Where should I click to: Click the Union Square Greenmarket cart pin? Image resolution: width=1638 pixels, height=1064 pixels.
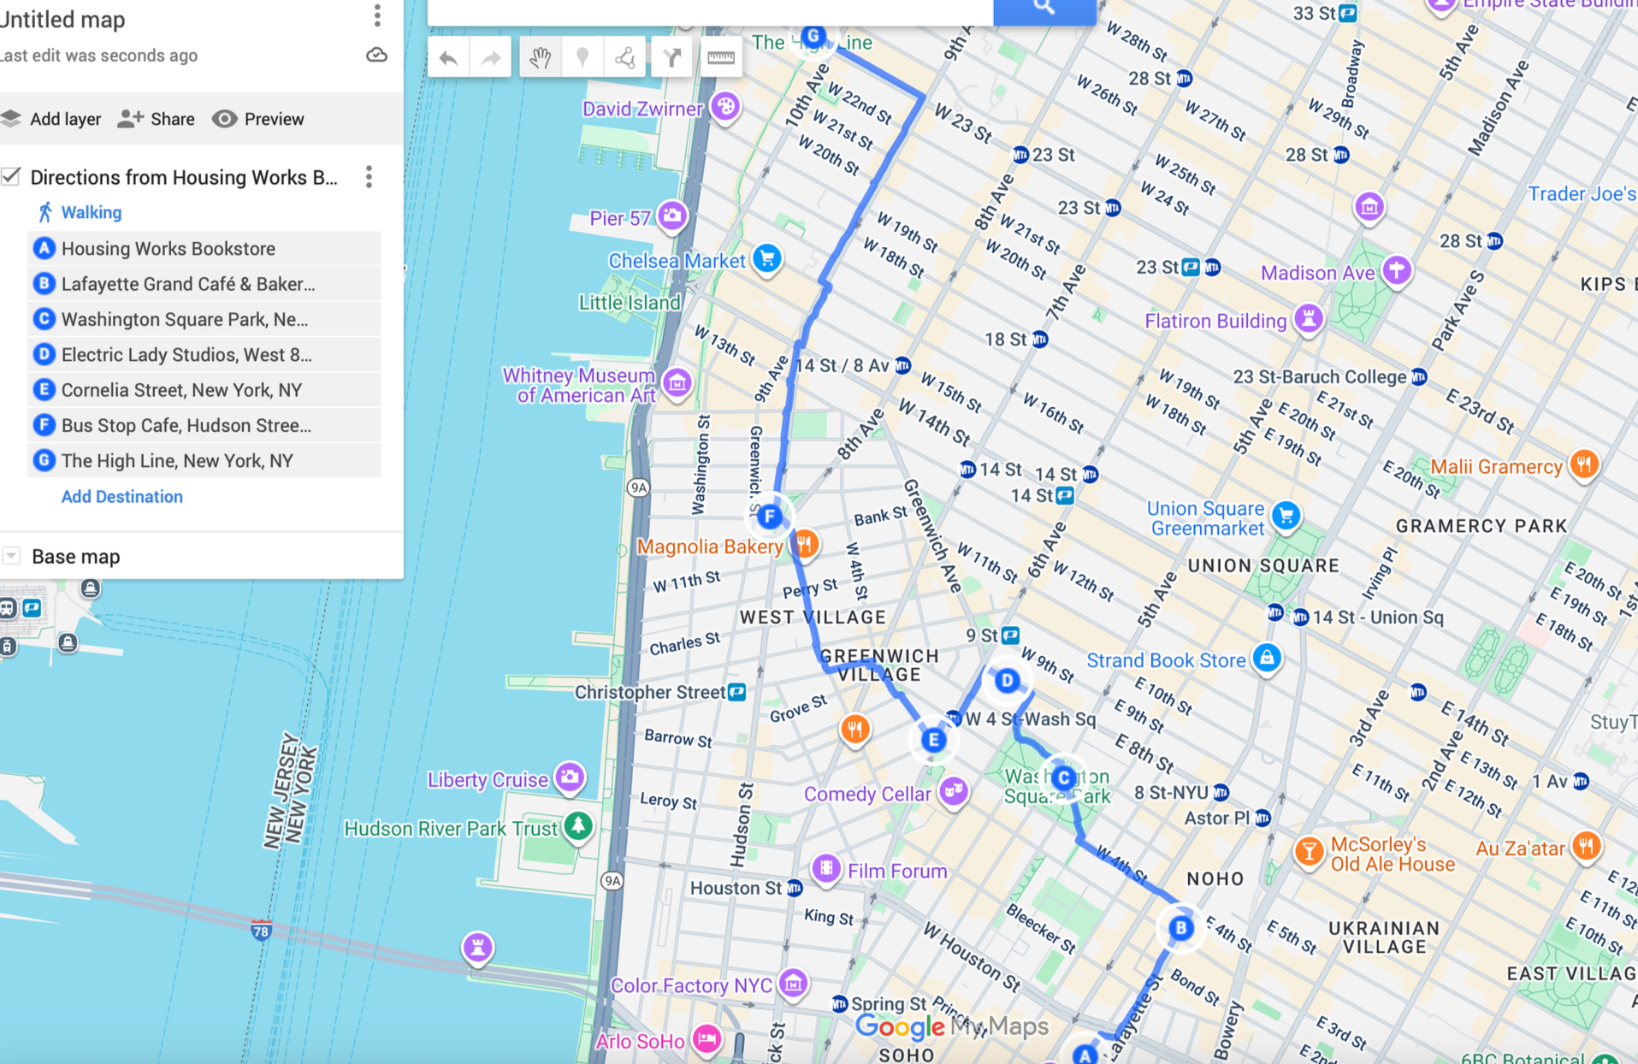coord(1286,516)
